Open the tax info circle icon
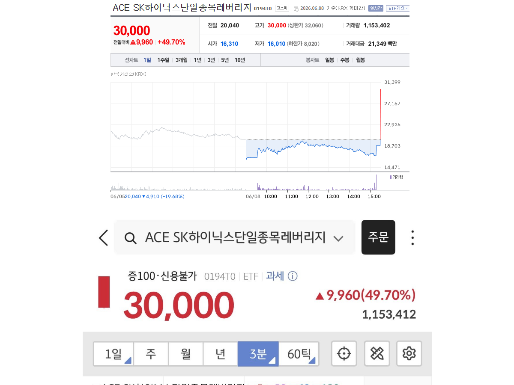The height and width of the screenshot is (385, 514). 293,276
